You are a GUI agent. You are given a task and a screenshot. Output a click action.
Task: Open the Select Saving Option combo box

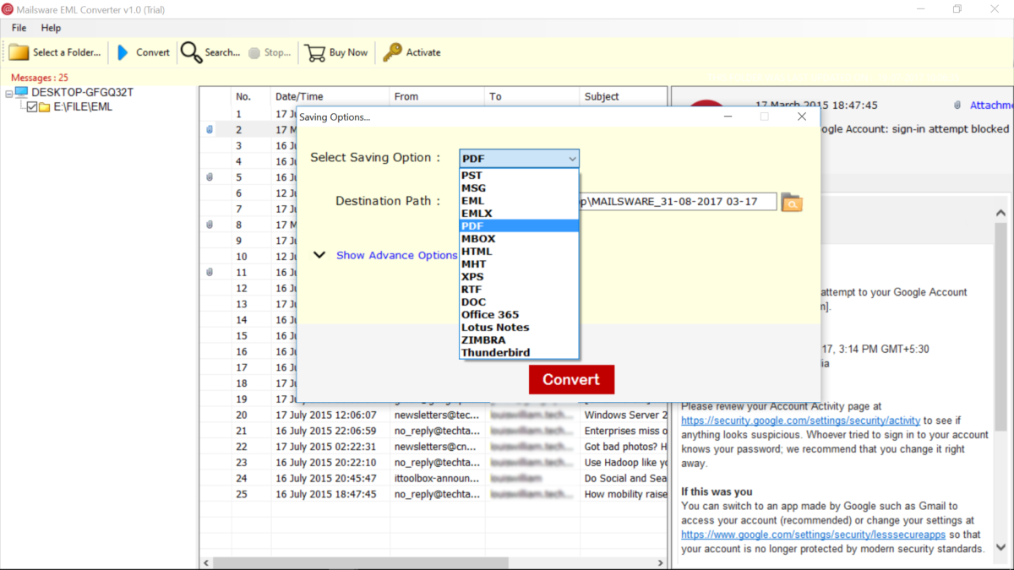pyautogui.click(x=519, y=158)
